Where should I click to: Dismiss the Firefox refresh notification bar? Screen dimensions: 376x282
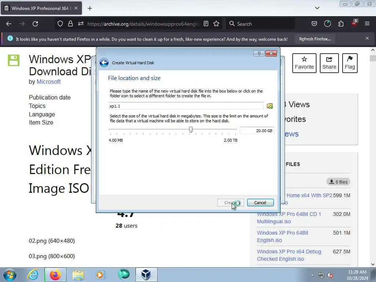pos(367,38)
